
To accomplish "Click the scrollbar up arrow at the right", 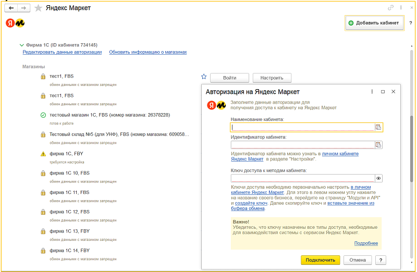I will (x=412, y=46).
